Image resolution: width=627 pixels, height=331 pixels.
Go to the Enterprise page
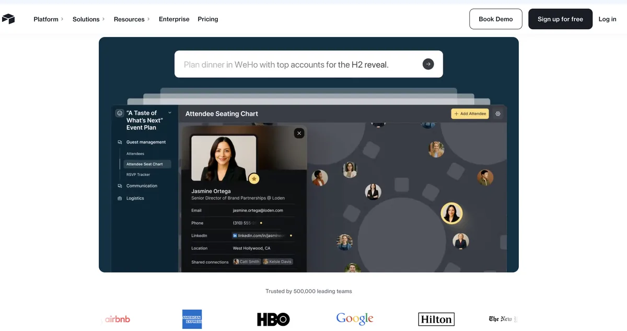pos(174,19)
